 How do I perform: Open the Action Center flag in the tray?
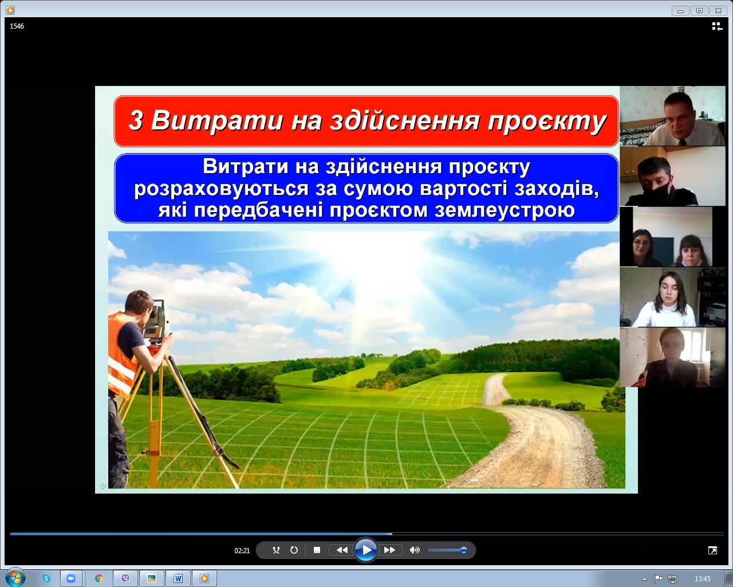659,579
